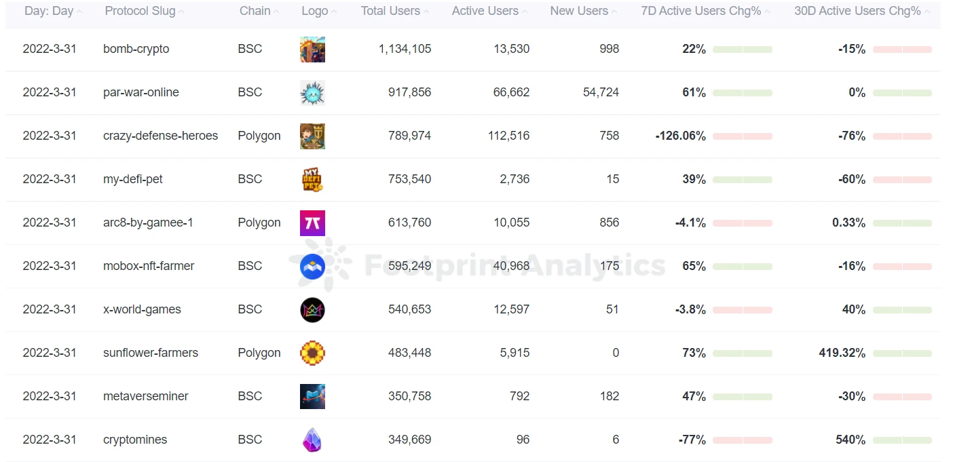Click the cryptomines crystal logo

pyautogui.click(x=312, y=440)
